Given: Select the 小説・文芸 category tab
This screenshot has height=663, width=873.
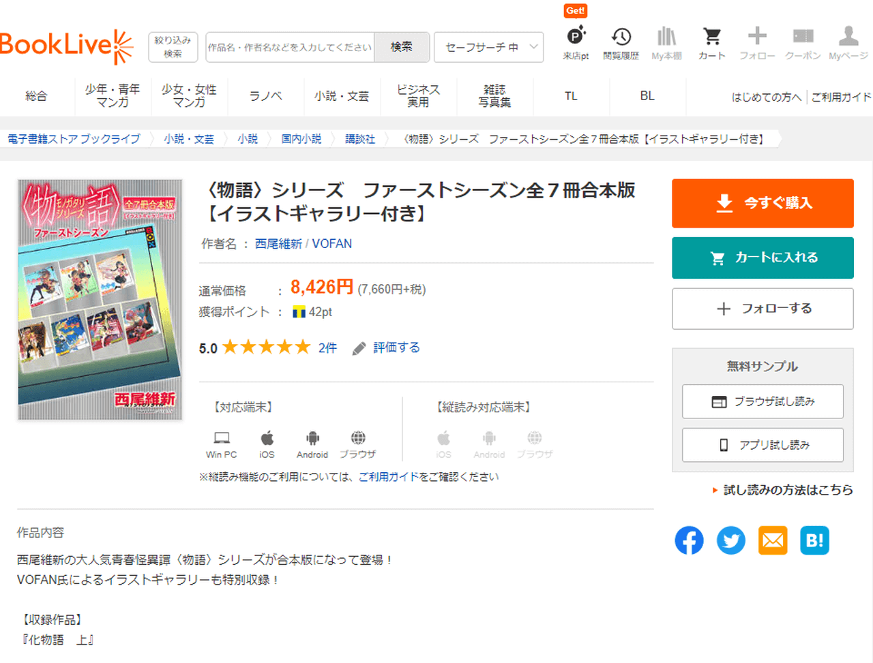Looking at the screenshot, I should coord(342,96).
